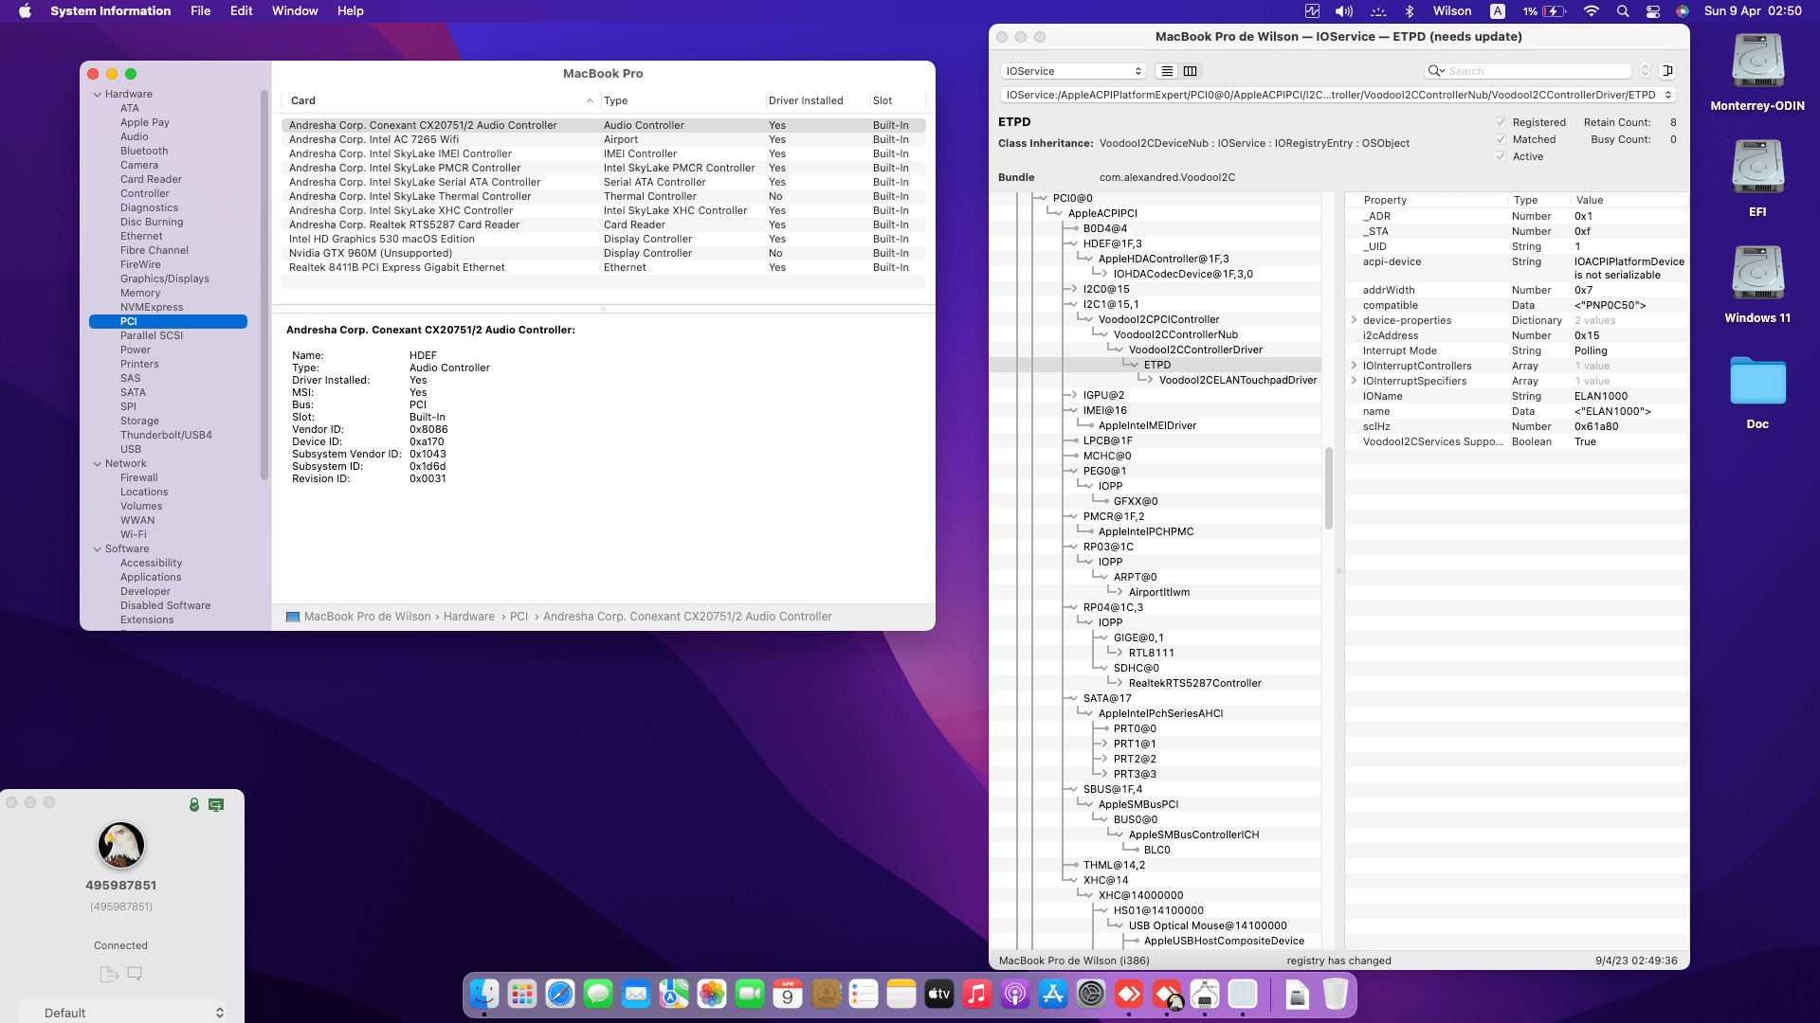The width and height of the screenshot is (1820, 1023).
Task: Open the Trash in the Dock
Action: [x=1336, y=995]
